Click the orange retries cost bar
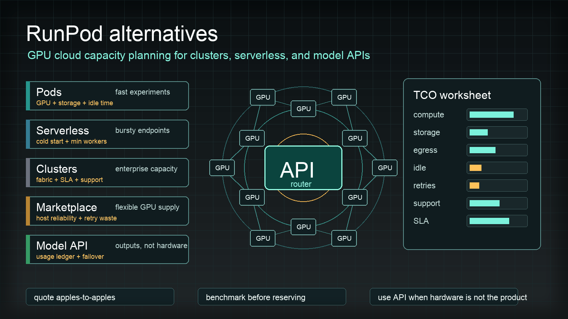Image resolution: width=568 pixels, height=319 pixels. pos(474,185)
